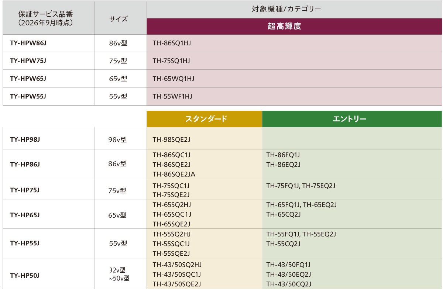443x290 pixels.
Task: Click model TH-55SQ2HJ
Action: (172, 234)
